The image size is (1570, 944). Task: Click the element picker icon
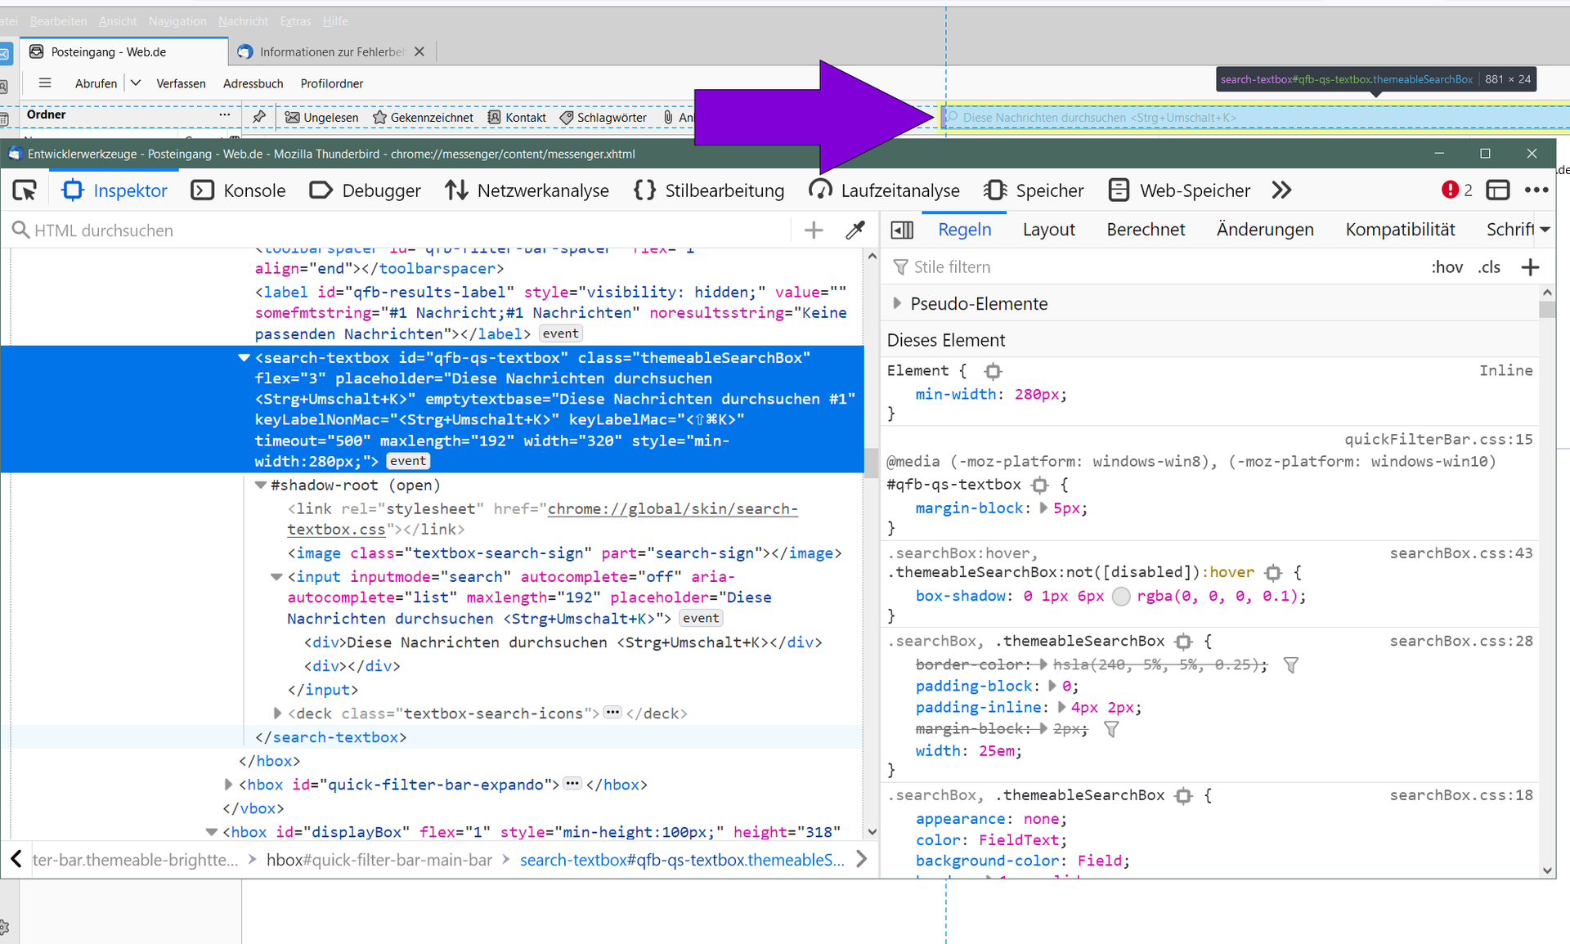pos(25,190)
